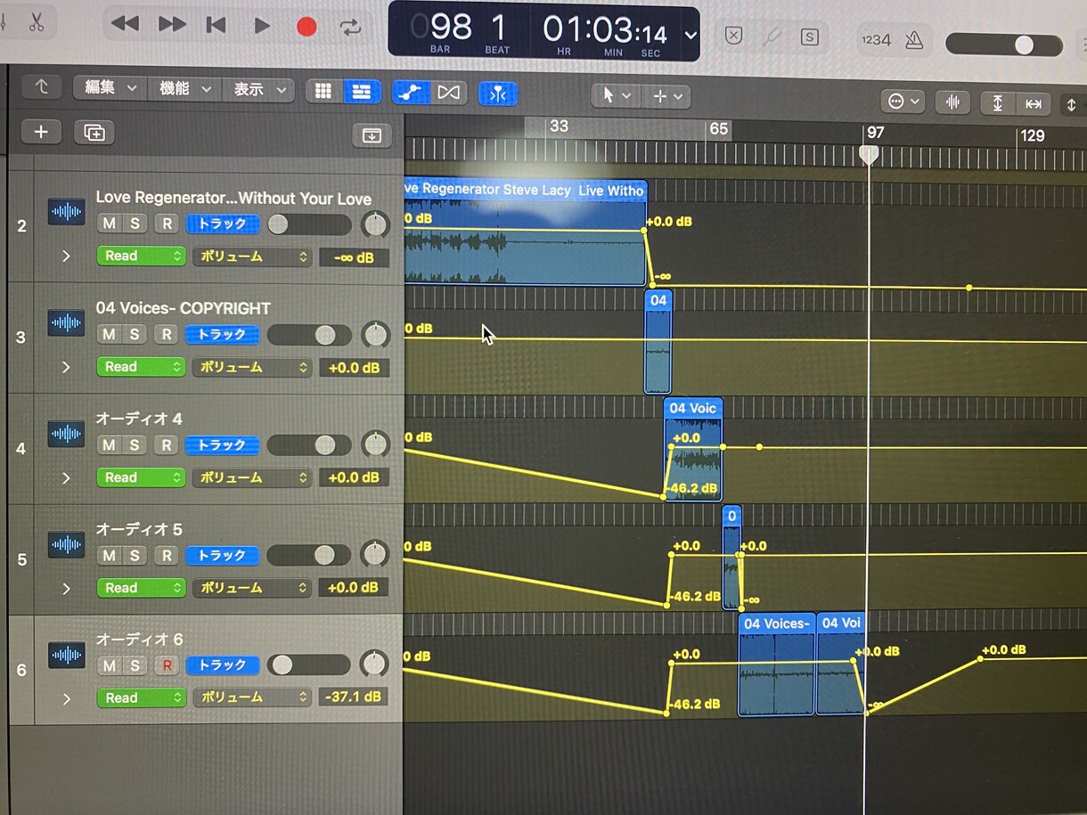
Task: Toggle the Flex editing button
Action: [449, 93]
